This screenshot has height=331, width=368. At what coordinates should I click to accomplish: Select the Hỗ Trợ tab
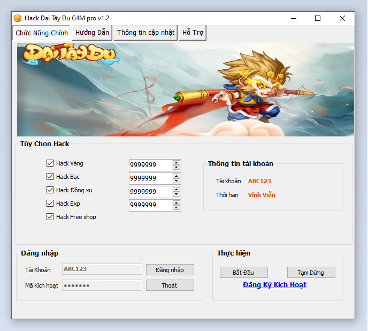(193, 33)
